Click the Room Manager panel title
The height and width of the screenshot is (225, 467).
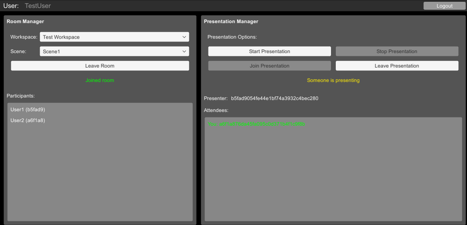click(x=25, y=21)
